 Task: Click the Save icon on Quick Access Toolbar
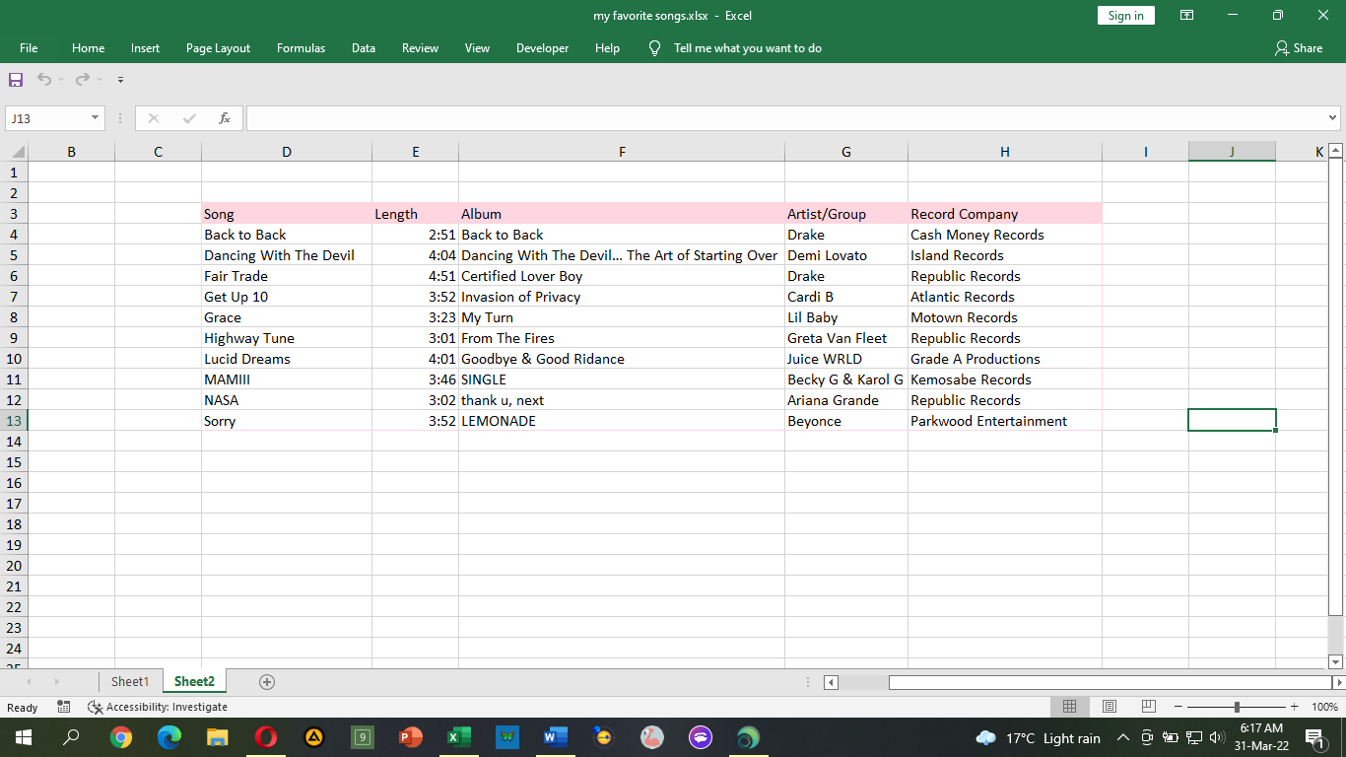click(15, 81)
